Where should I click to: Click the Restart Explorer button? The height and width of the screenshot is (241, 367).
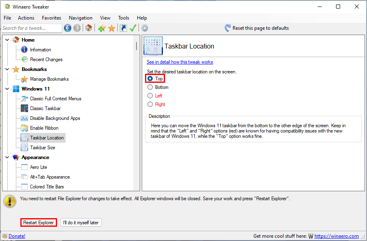[x=39, y=223]
